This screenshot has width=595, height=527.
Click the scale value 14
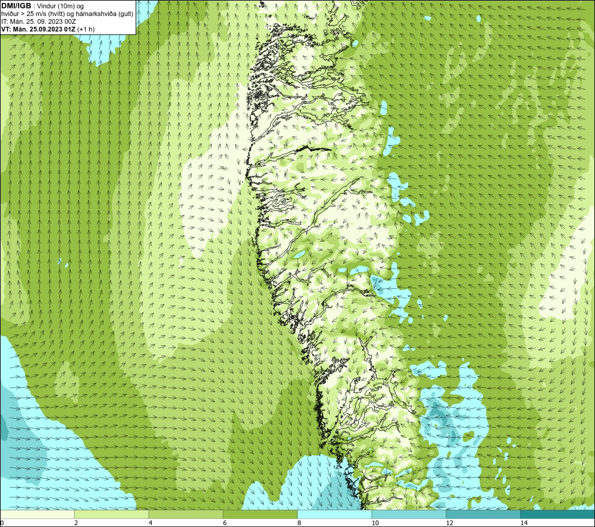point(524,523)
